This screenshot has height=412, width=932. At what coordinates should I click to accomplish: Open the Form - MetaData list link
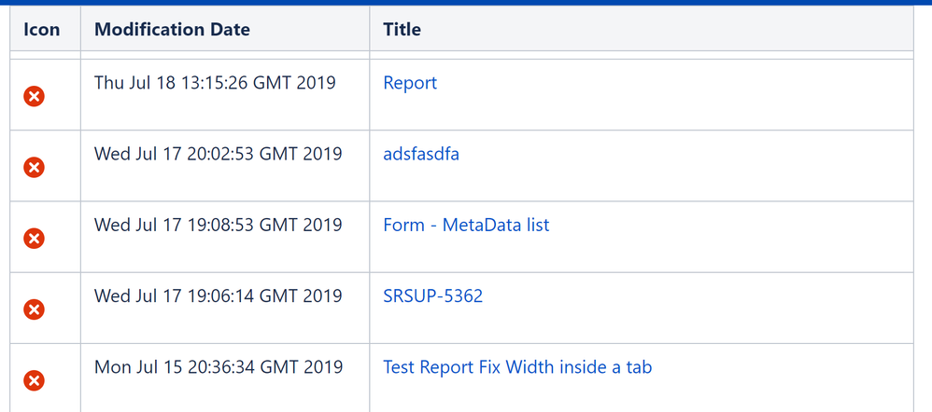[466, 225]
